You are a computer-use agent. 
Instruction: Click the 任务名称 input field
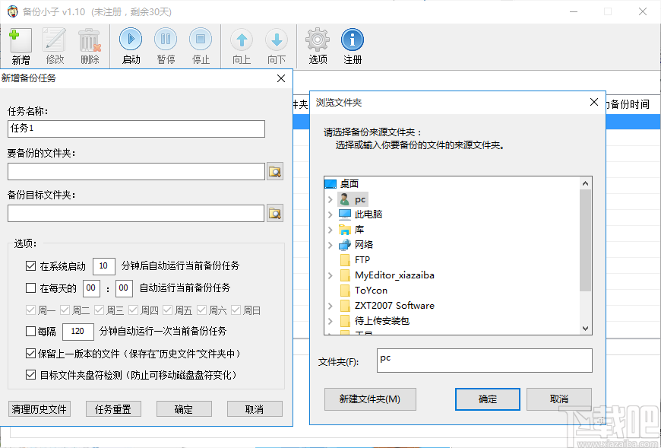click(x=136, y=129)
